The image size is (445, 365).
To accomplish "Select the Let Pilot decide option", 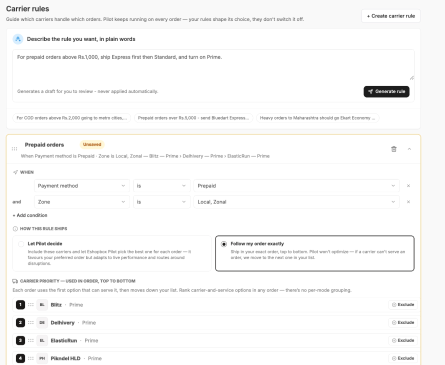I will (112, 253).
